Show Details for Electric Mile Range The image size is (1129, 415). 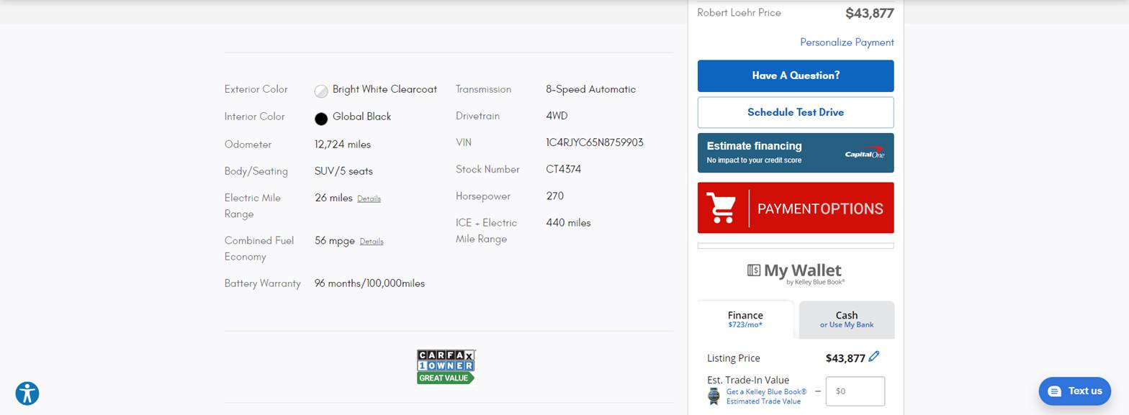coord(369,199)
